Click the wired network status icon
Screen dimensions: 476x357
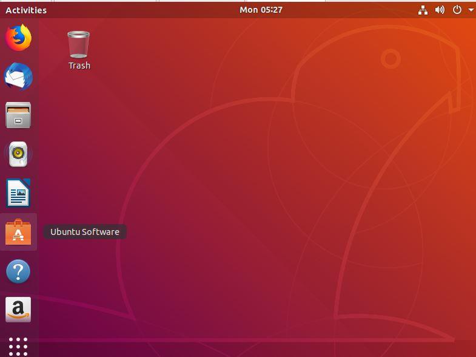[423, 10]
